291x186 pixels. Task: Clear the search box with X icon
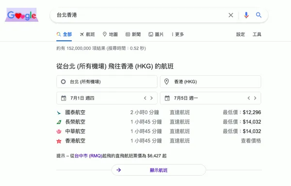(x=231, y=15)
